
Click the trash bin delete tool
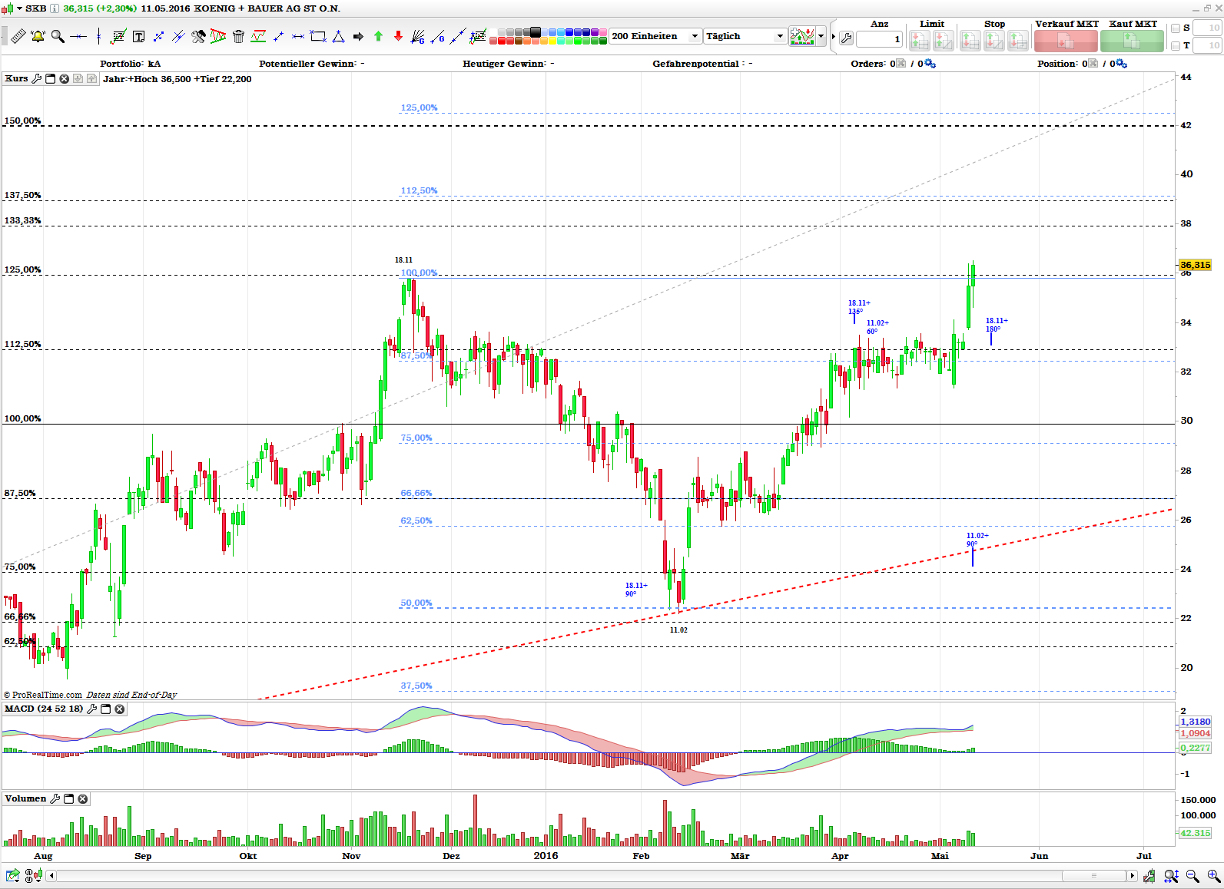click(x=238, y=36)
